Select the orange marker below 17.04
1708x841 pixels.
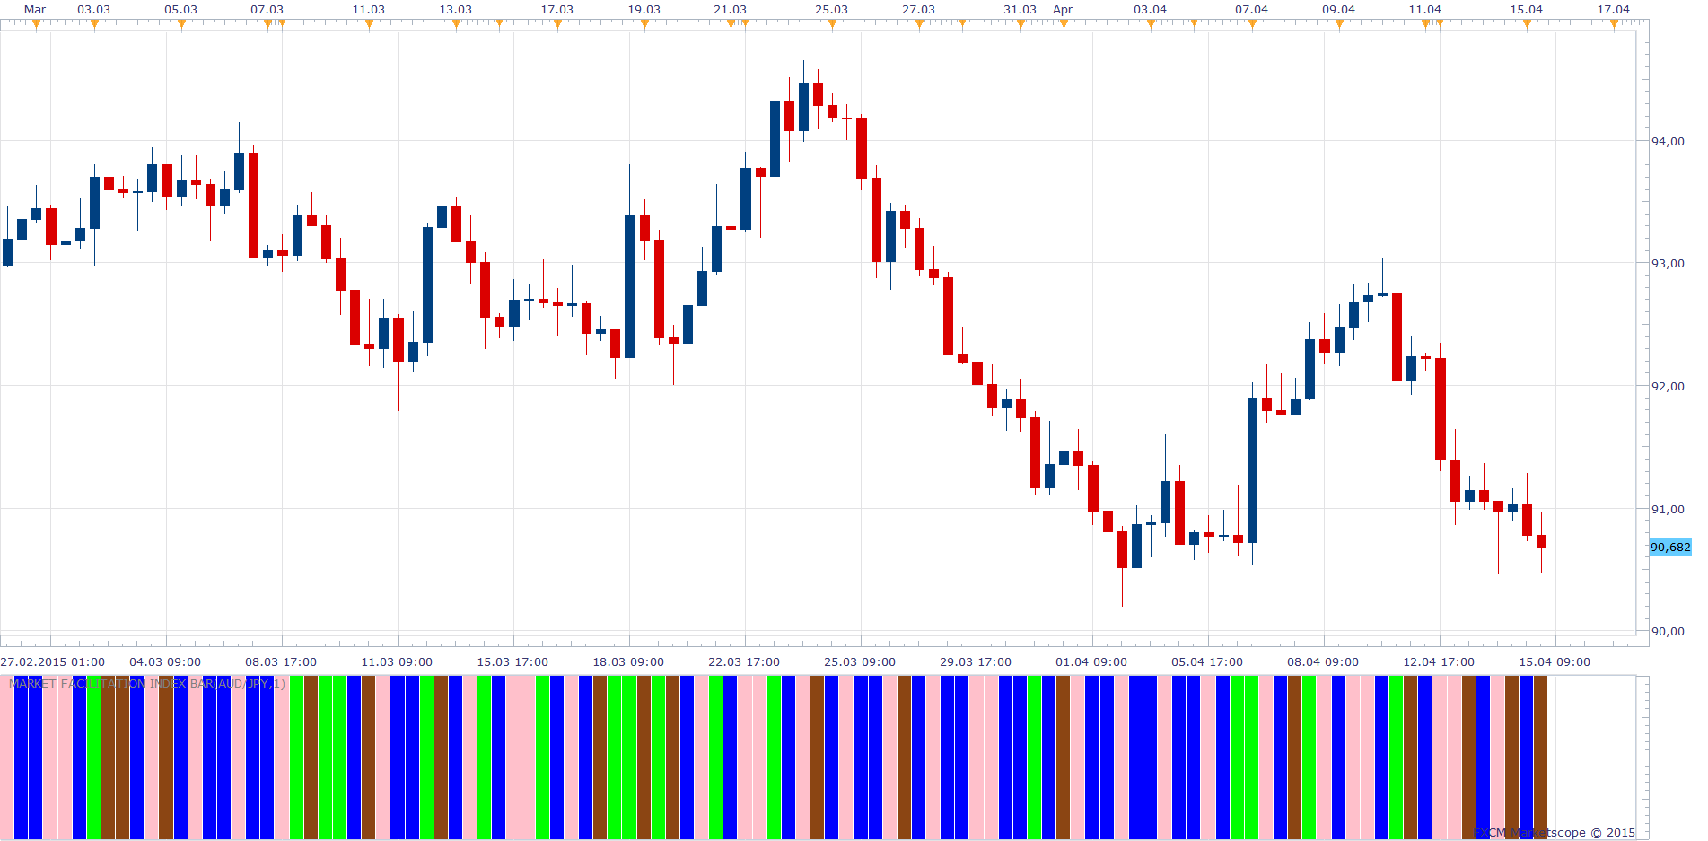click(x=1614, y=24)
